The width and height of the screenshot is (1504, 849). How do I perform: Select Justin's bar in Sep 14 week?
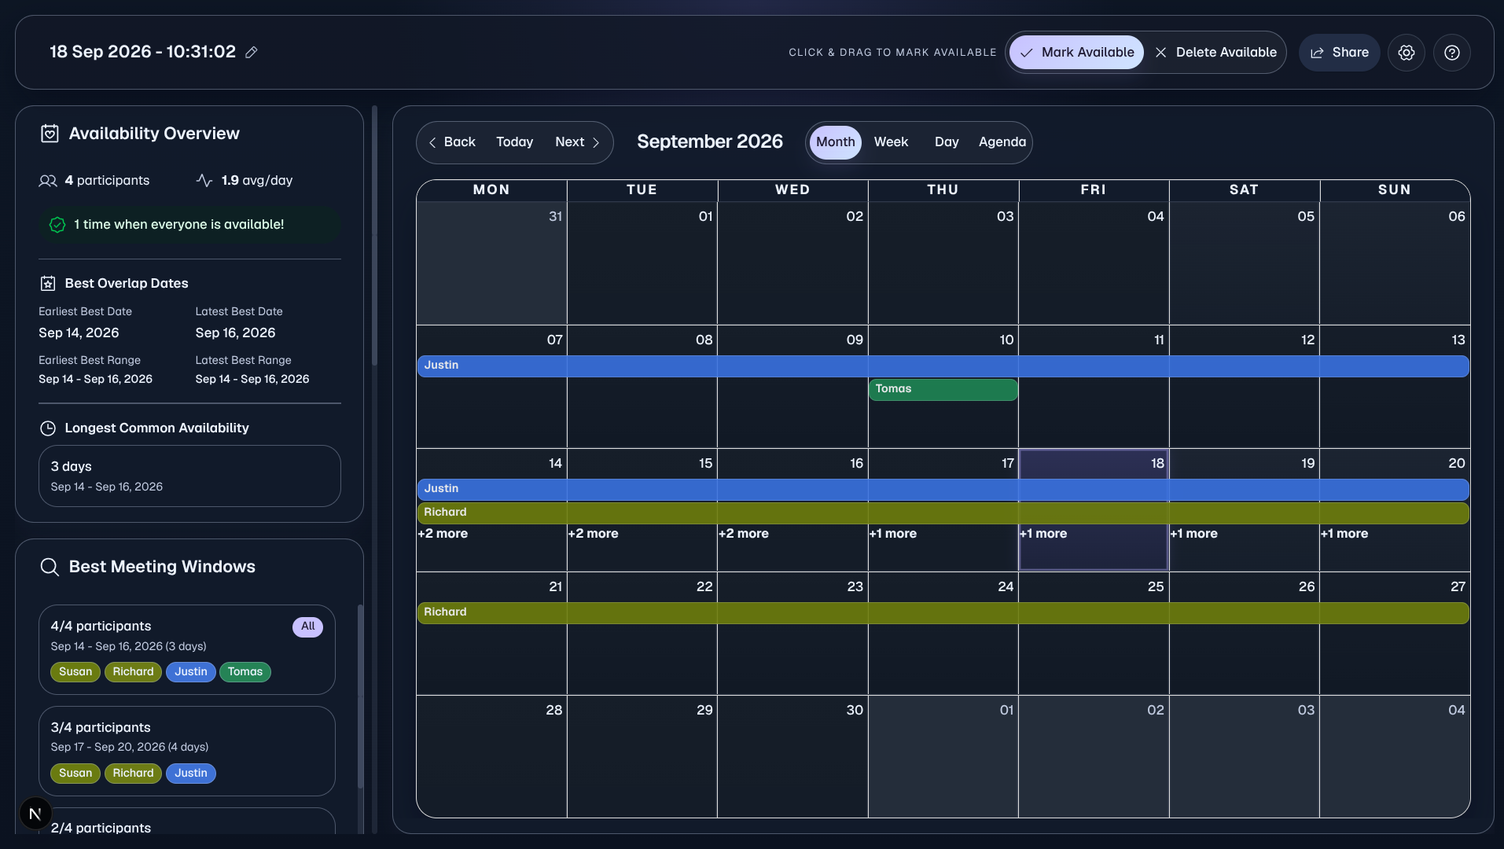point(943,489)
